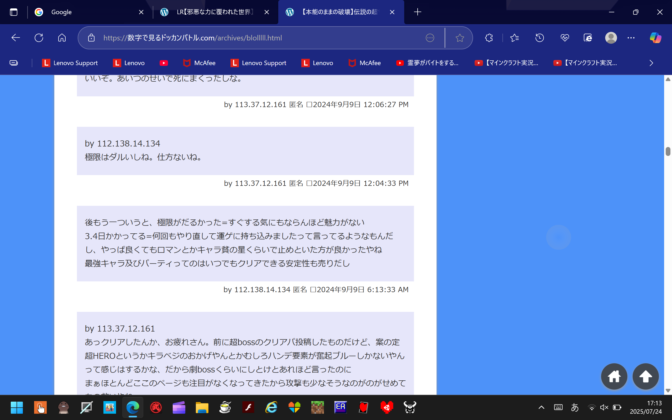672x420 pixels.
Task: Click comment text 極限はダルいしね。仕方ないね。
Action: tap(144, 157)
